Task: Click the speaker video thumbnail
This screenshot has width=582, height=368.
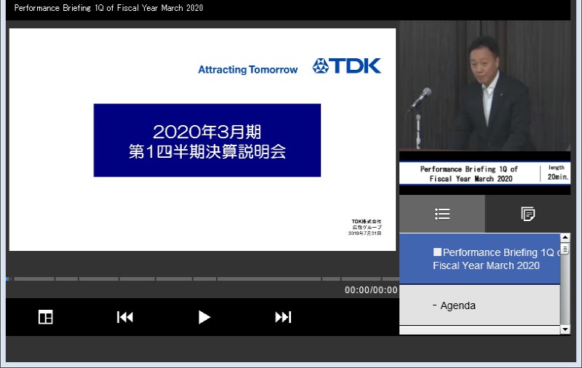Action: [485, 86]
